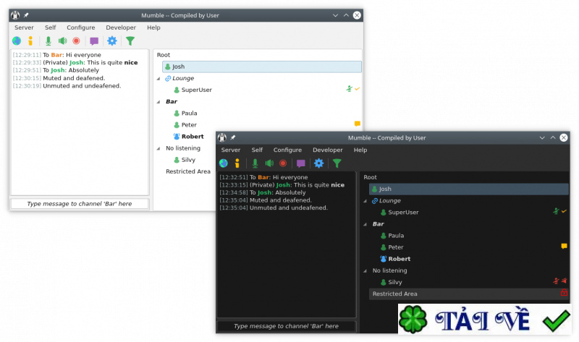Open Help menu in dark window

tap(360, 150)
